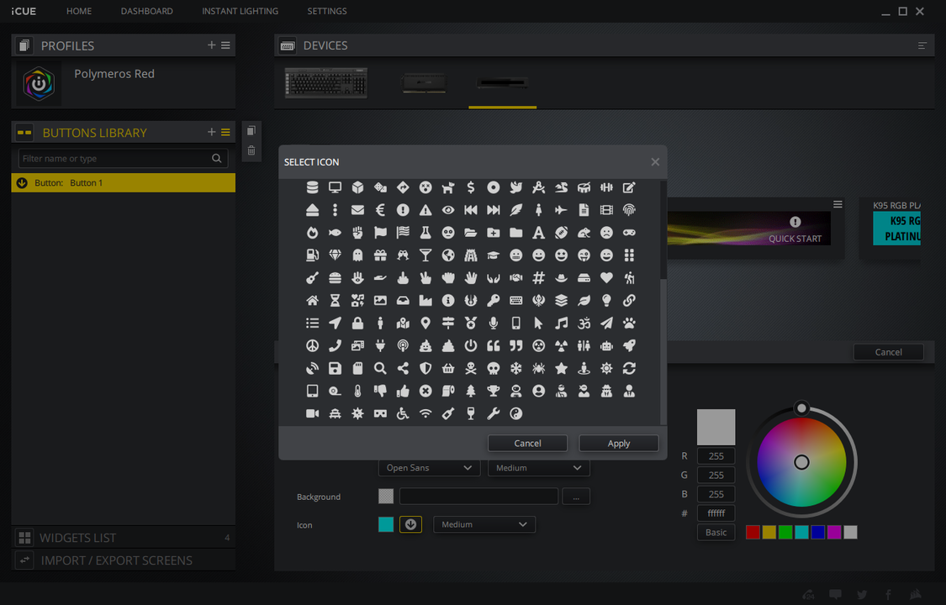
Task: Open the font size Medium dropdown
Action: pyautogui.click(x=539, y=467)
